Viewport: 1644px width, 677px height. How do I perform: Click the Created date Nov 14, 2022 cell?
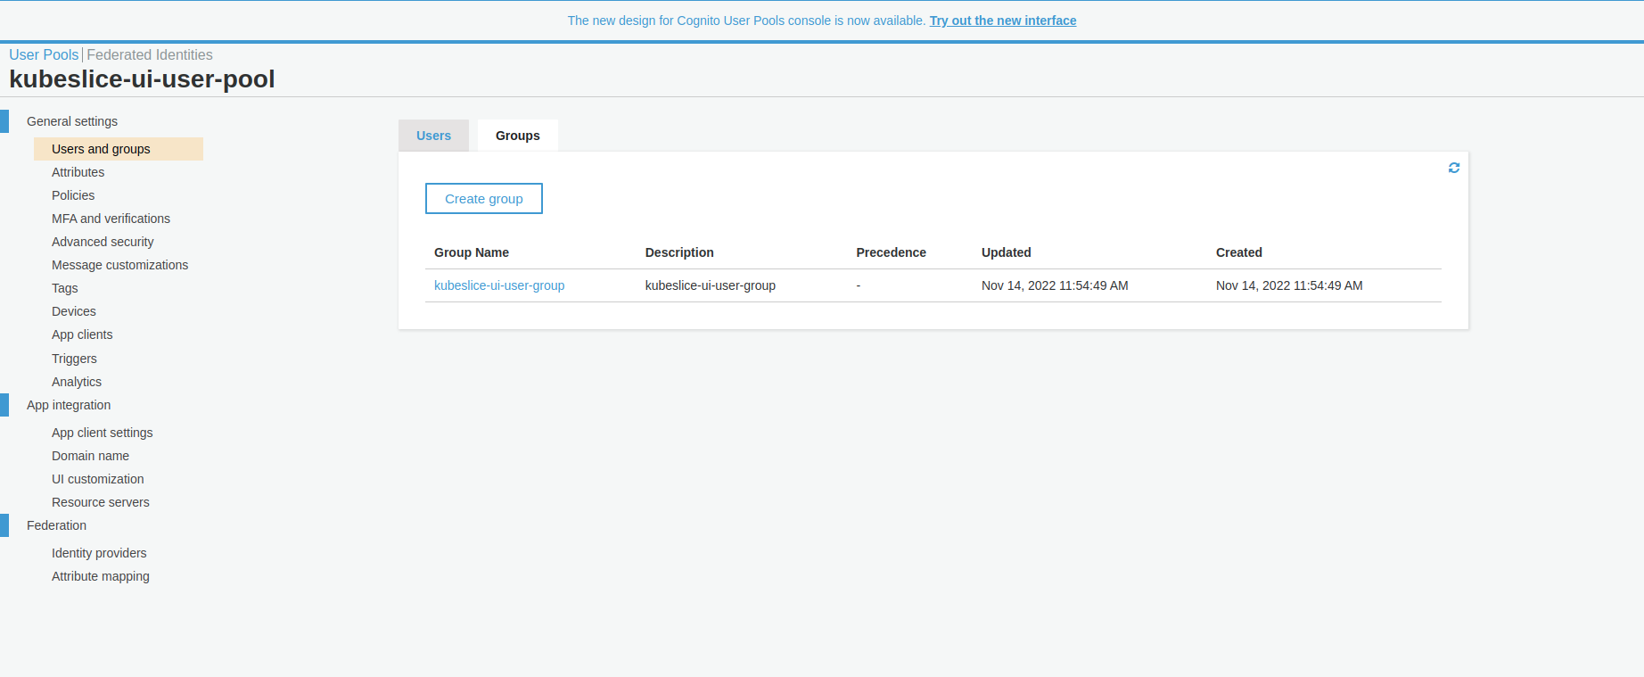tap(1289, 285)
